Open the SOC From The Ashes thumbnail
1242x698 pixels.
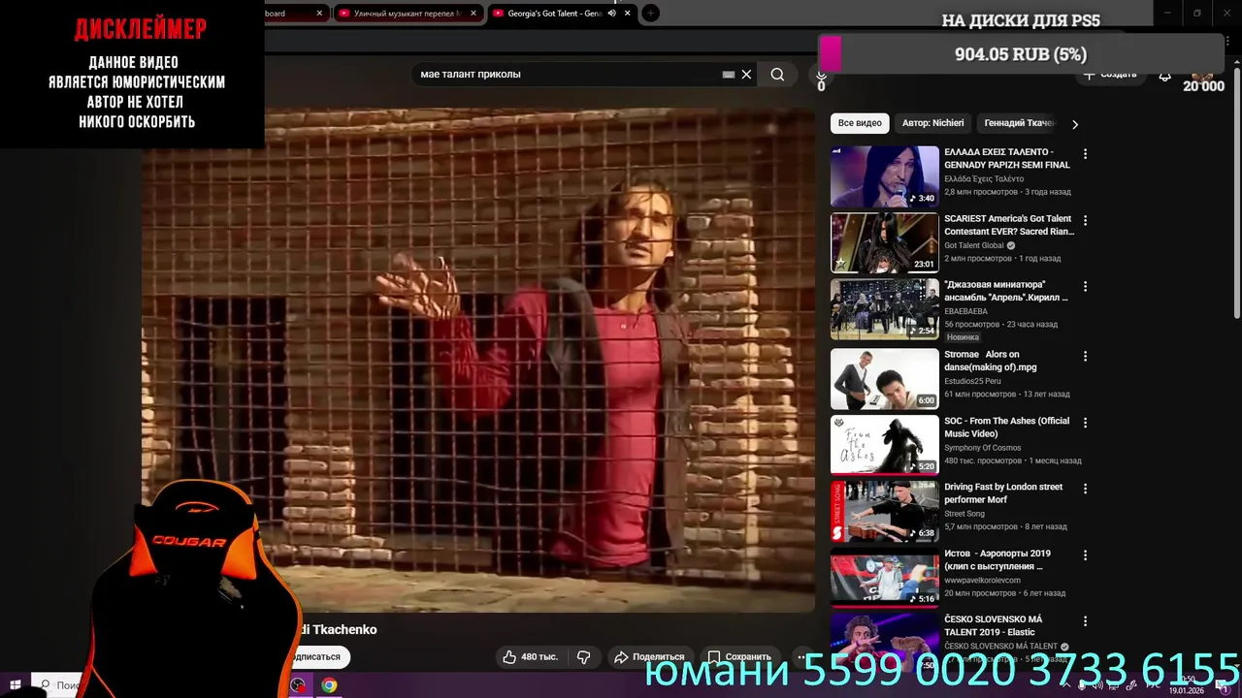[x=884, y=445]
